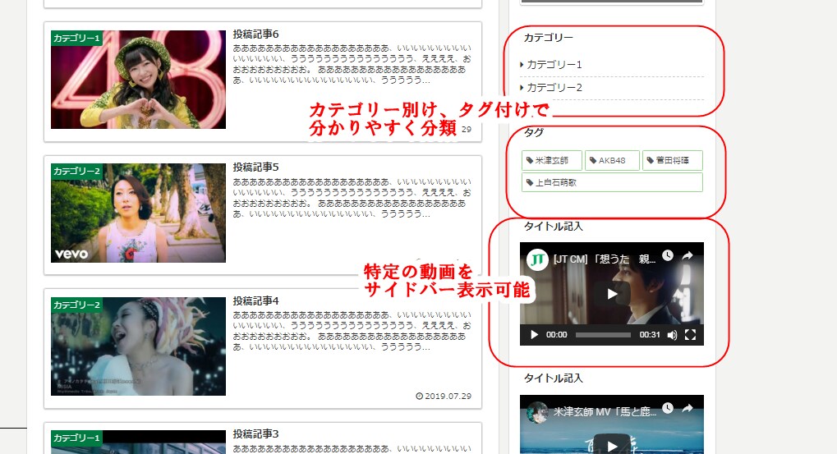This screenshot has width=837, height=454.
Task: Click the channel avatar on 米津玄師 MV video
Action: click(537, 412)
